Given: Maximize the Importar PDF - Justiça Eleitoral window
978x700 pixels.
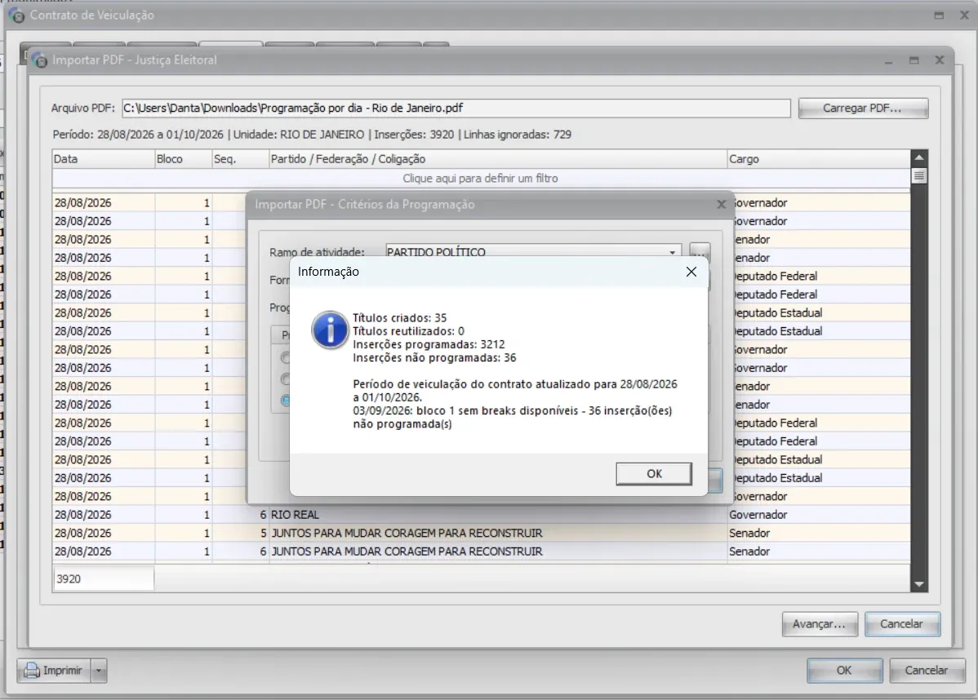Looking at the screenshot, I should click(x=914, y=60).
